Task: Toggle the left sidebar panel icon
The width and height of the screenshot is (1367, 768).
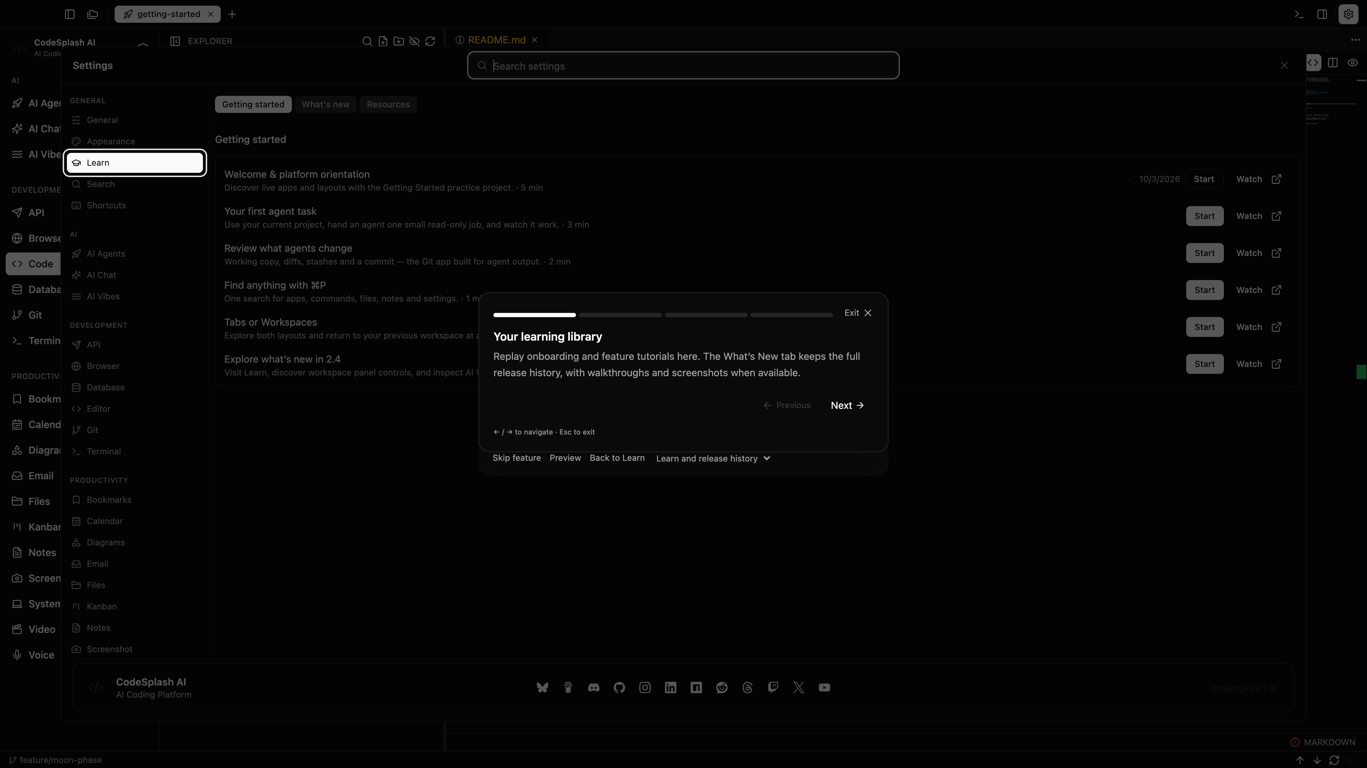Action: 69,14
